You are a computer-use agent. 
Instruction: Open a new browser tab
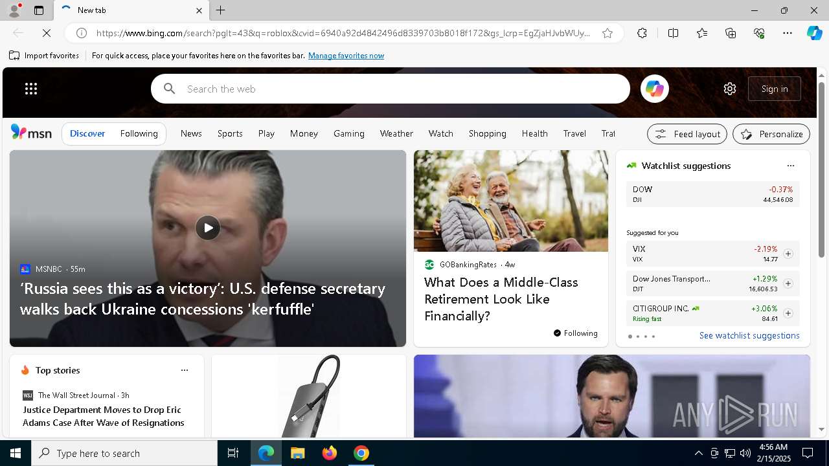(221, 10)
